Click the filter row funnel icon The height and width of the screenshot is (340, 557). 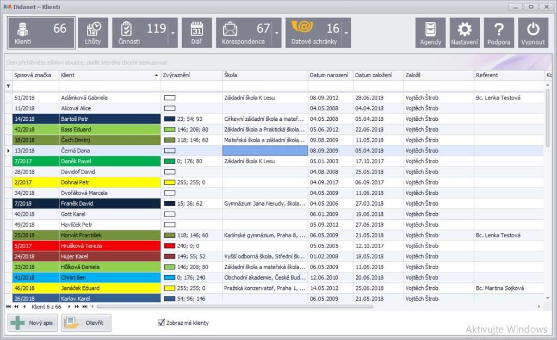[8, 85]
